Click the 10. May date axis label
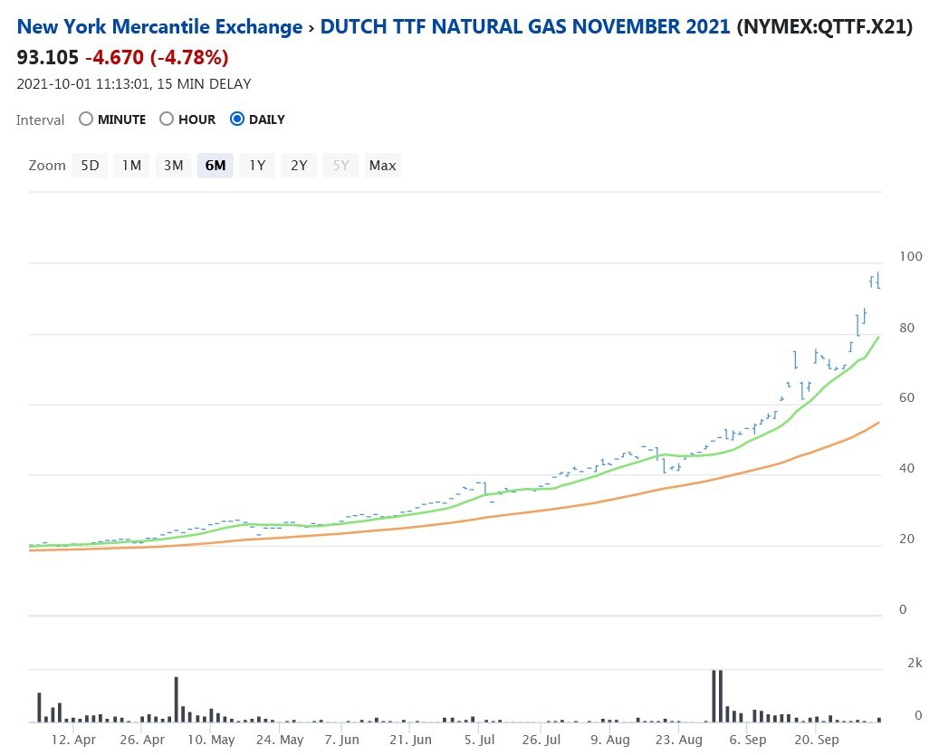 211,740
